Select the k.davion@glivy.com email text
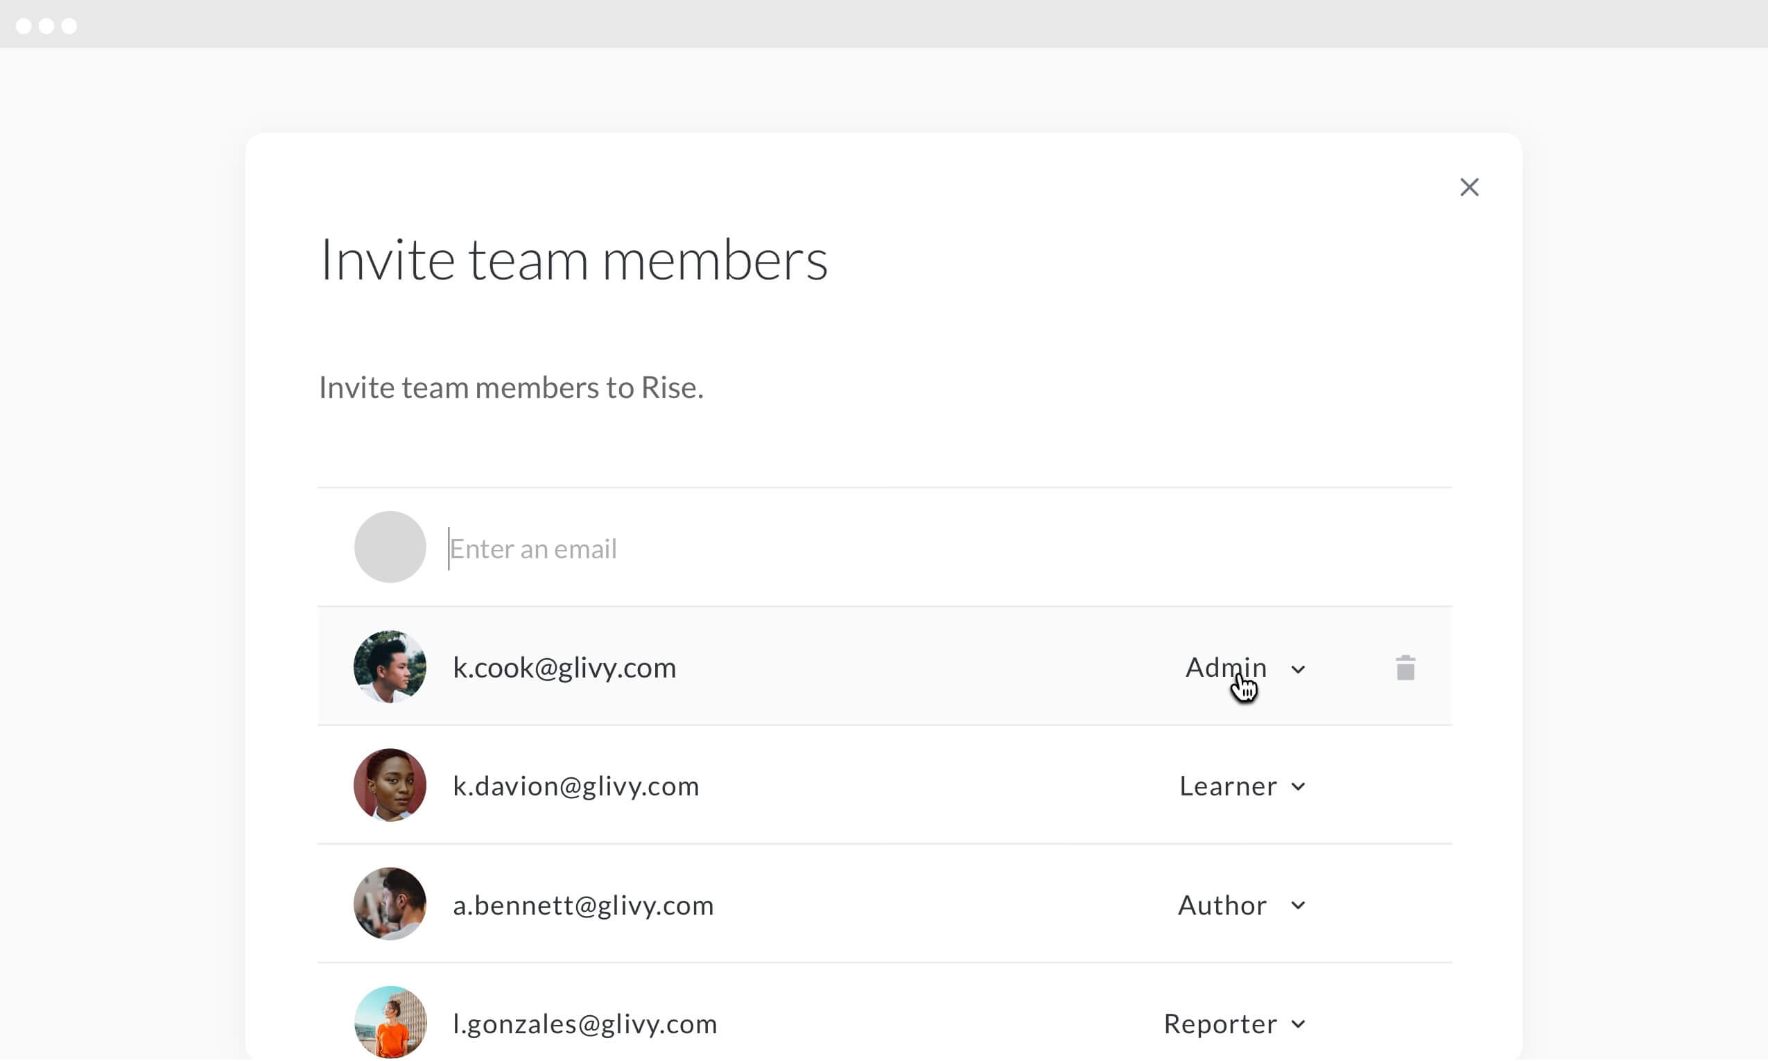This screenshot has width=1768, height=1061. pos(576,786)
